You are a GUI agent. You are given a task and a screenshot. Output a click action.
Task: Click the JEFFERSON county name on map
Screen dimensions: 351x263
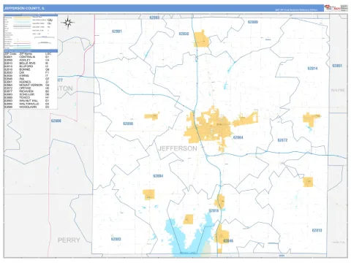[x=178, y=148]
